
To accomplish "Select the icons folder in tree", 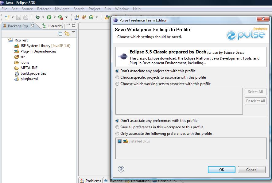I will tap(25, 62).
